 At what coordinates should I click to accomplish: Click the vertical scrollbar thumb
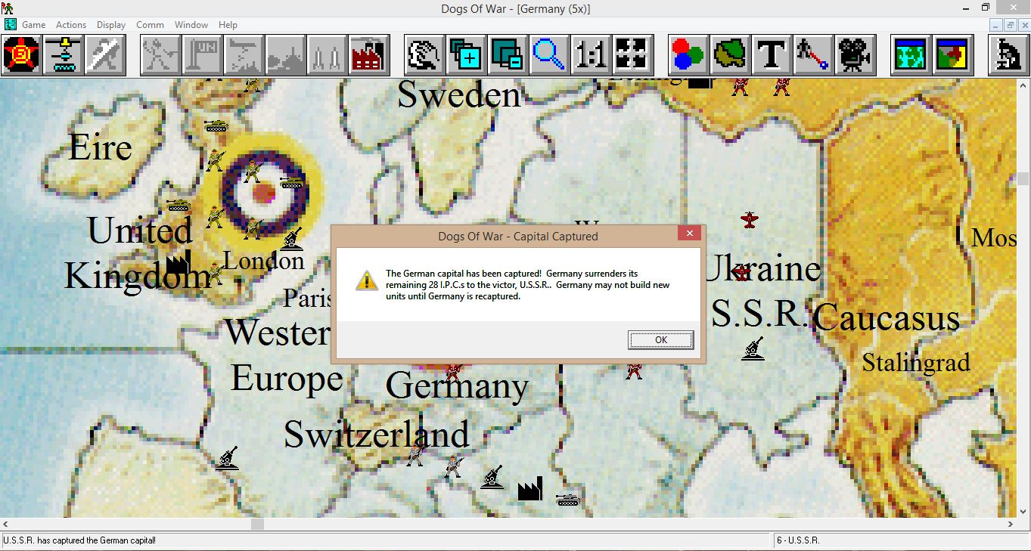coord(1023,178)
